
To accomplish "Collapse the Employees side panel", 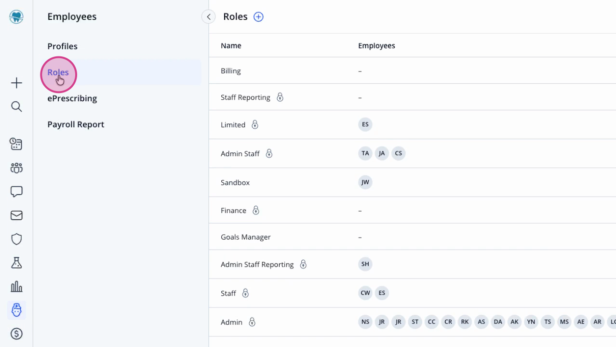I will [x=208, y=17].
